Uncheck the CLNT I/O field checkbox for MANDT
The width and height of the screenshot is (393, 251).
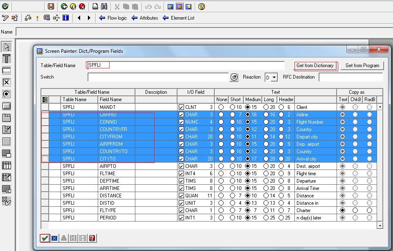[x=180, y=106]
